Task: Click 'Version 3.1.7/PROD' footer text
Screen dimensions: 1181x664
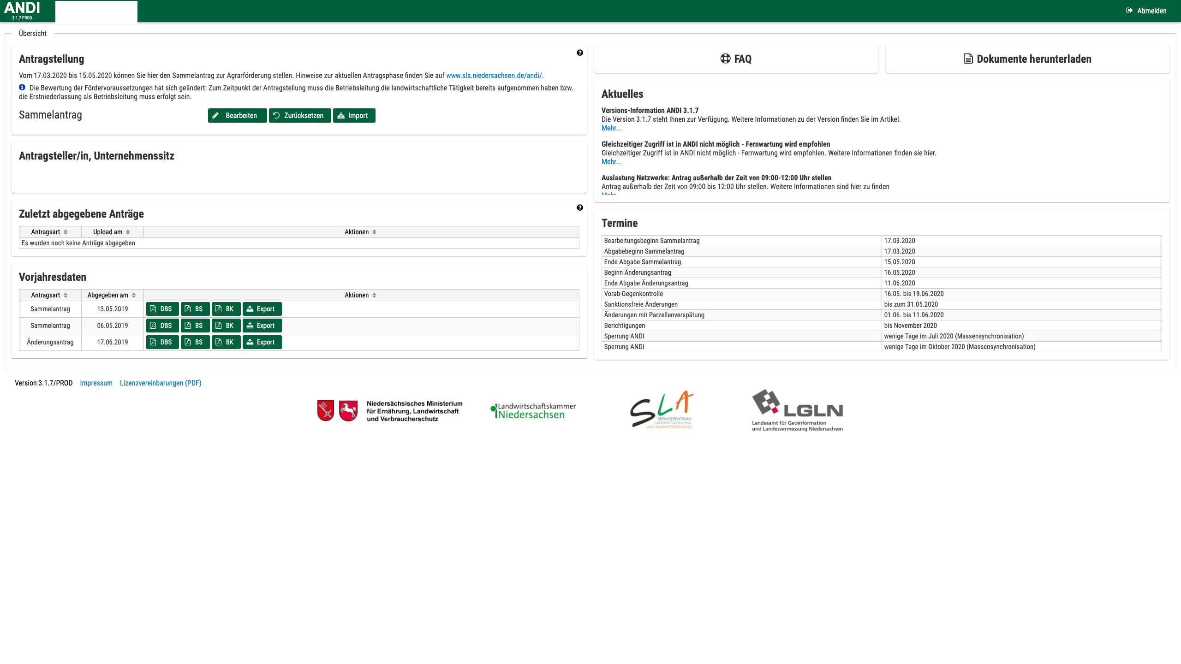Action: 44,383
